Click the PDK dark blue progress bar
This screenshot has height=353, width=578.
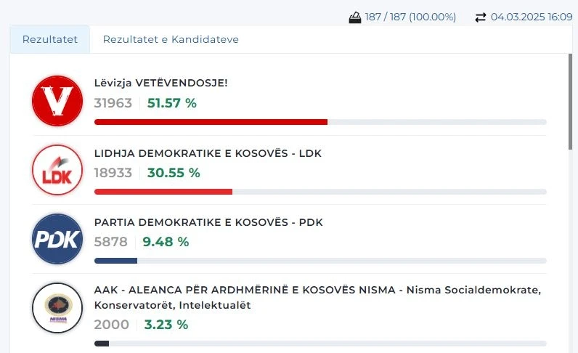[x=116, y=260]
